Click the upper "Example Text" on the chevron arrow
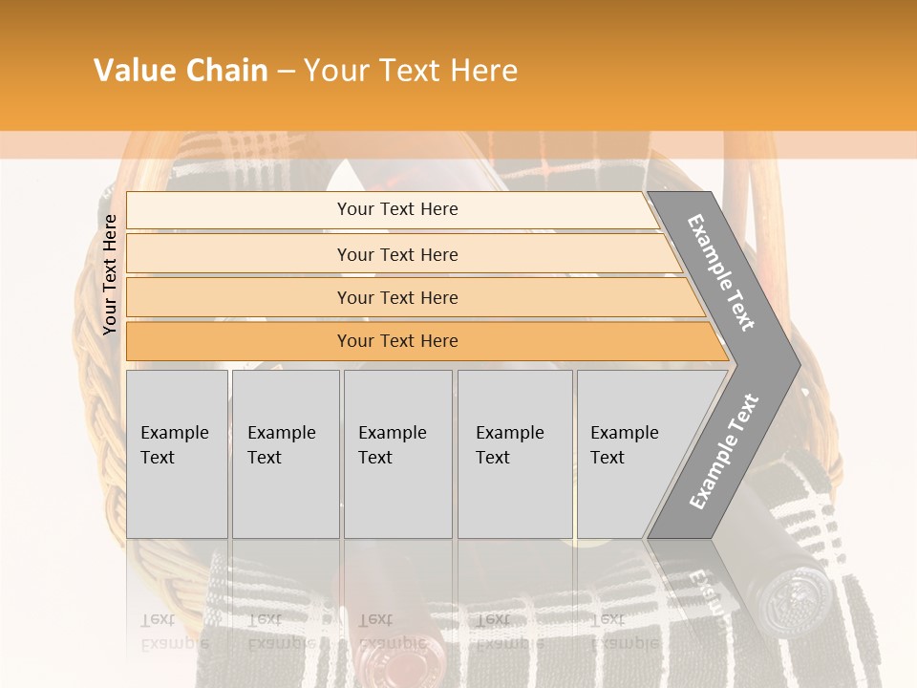The height and width of the screenshot is (688, 917). [721, 272]
